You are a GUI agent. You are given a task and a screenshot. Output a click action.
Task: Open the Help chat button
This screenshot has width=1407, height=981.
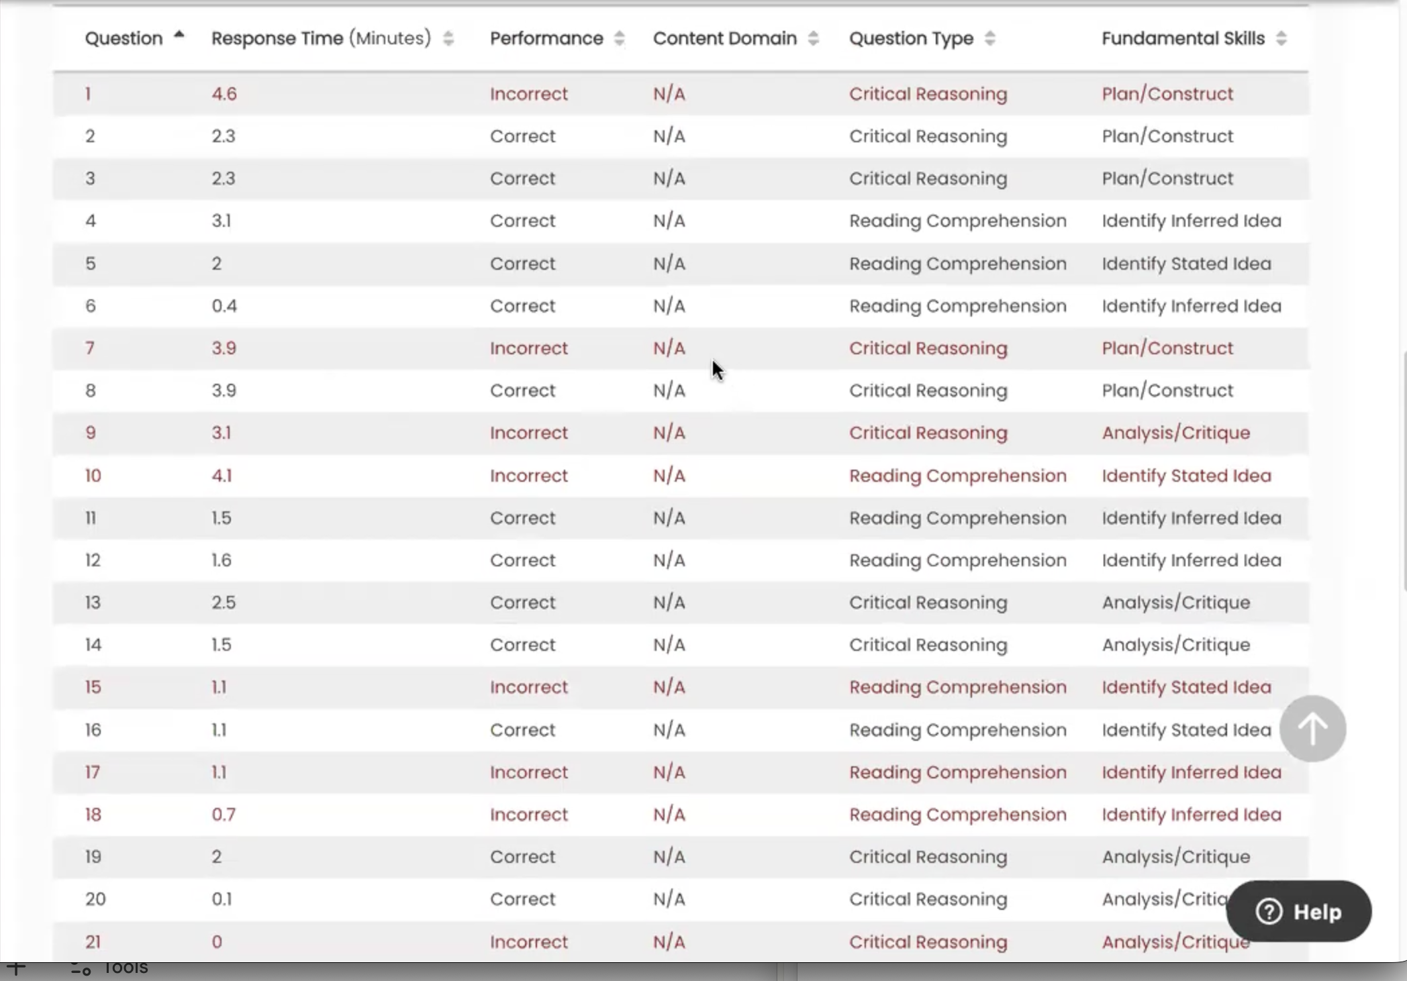[x=1298, y=911]
